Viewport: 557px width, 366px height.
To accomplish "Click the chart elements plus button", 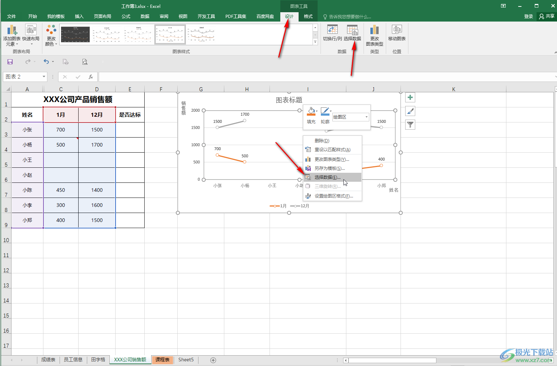I will coord(410,97).
